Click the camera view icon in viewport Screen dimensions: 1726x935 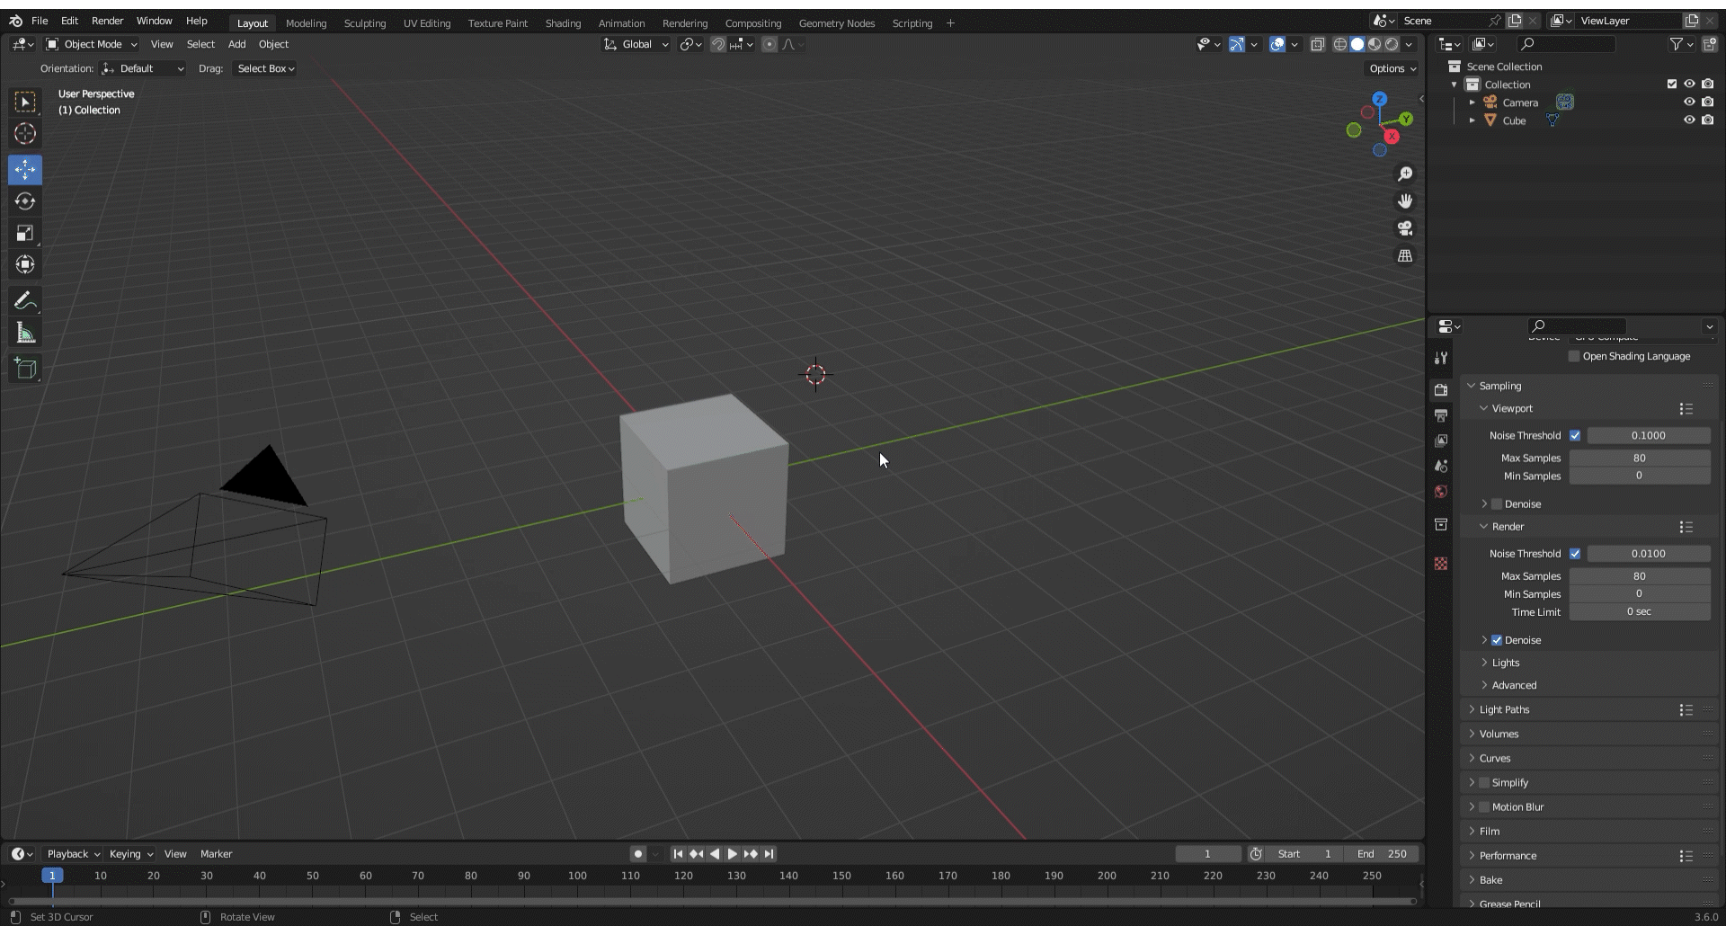pyautogui.click(x=1405, y=228)
